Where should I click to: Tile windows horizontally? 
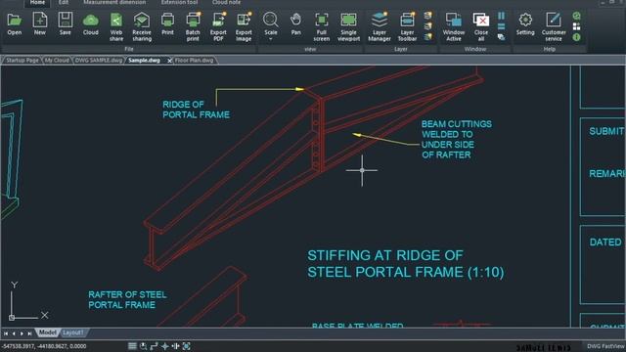tap(501, 26)
